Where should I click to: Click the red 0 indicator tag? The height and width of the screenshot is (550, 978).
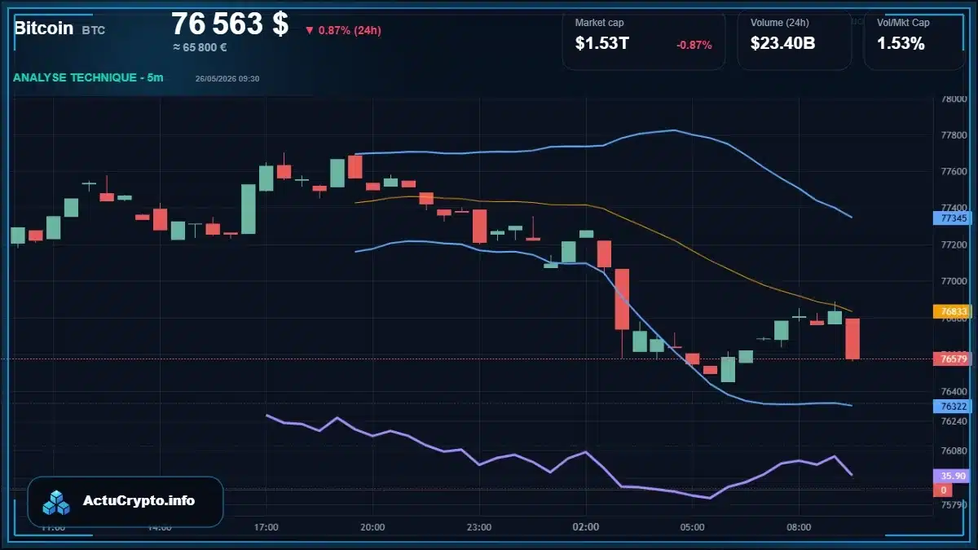click(943, 490)
